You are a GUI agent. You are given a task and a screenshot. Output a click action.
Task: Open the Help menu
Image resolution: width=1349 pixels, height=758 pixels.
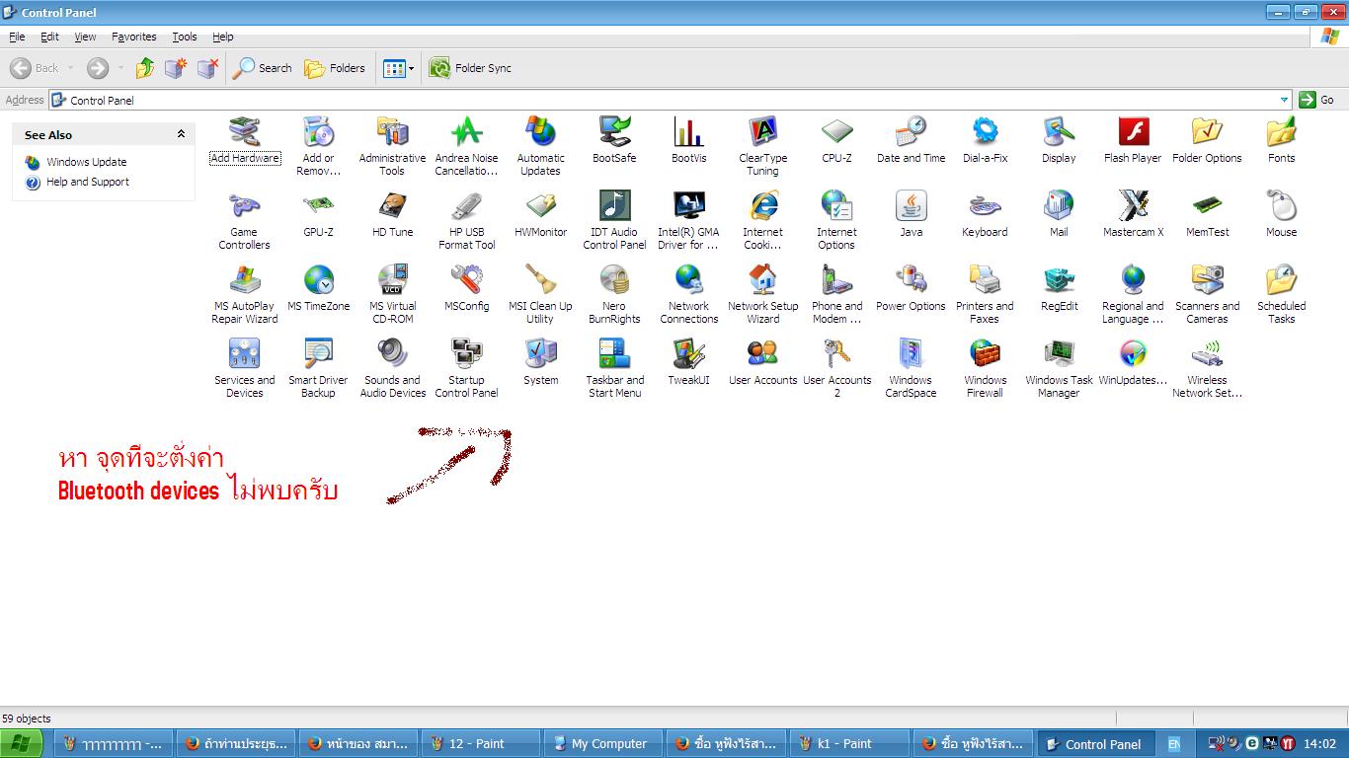click(223, 37)
